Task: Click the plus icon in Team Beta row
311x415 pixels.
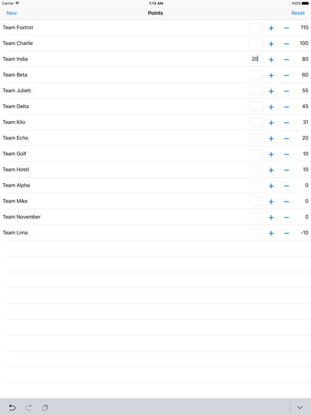Action: [271, 76]
